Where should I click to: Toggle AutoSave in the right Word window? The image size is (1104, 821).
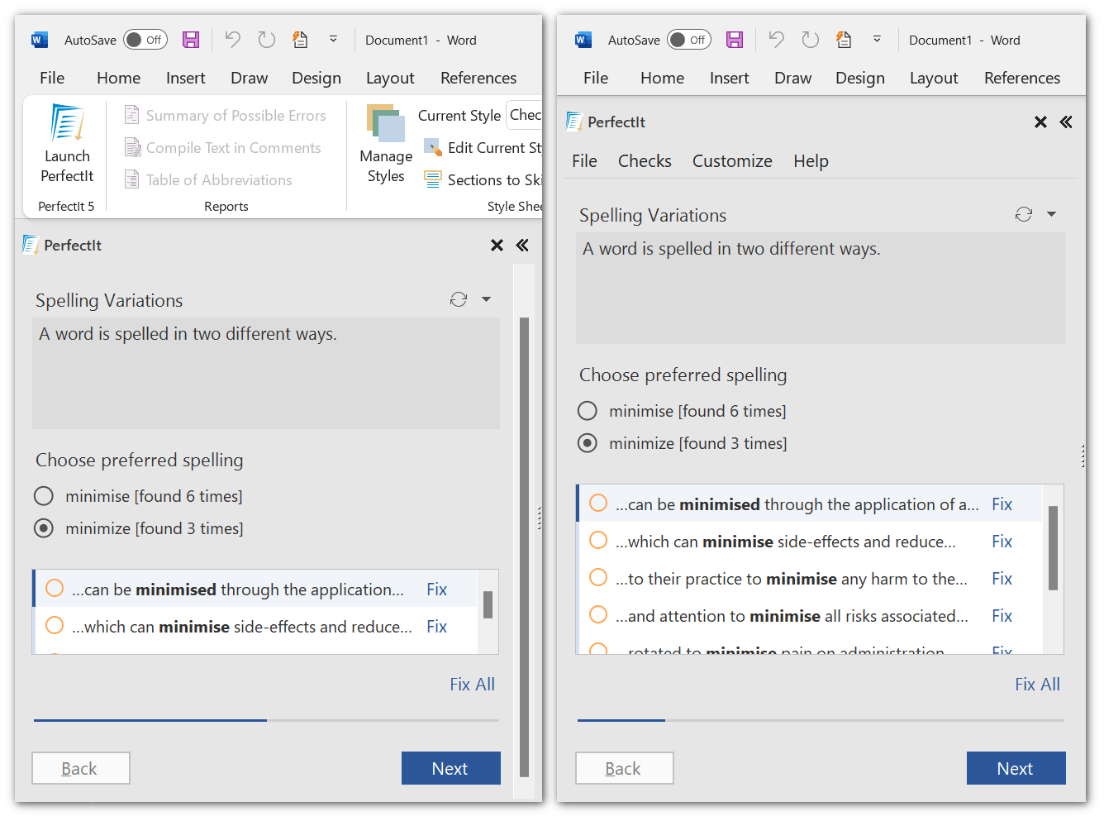coord(689,40)
